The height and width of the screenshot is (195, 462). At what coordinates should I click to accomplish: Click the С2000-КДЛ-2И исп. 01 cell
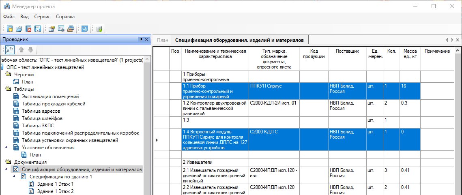click(x=274, y=108)
